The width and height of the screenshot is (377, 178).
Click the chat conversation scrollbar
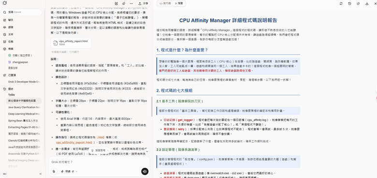(151, 107)
